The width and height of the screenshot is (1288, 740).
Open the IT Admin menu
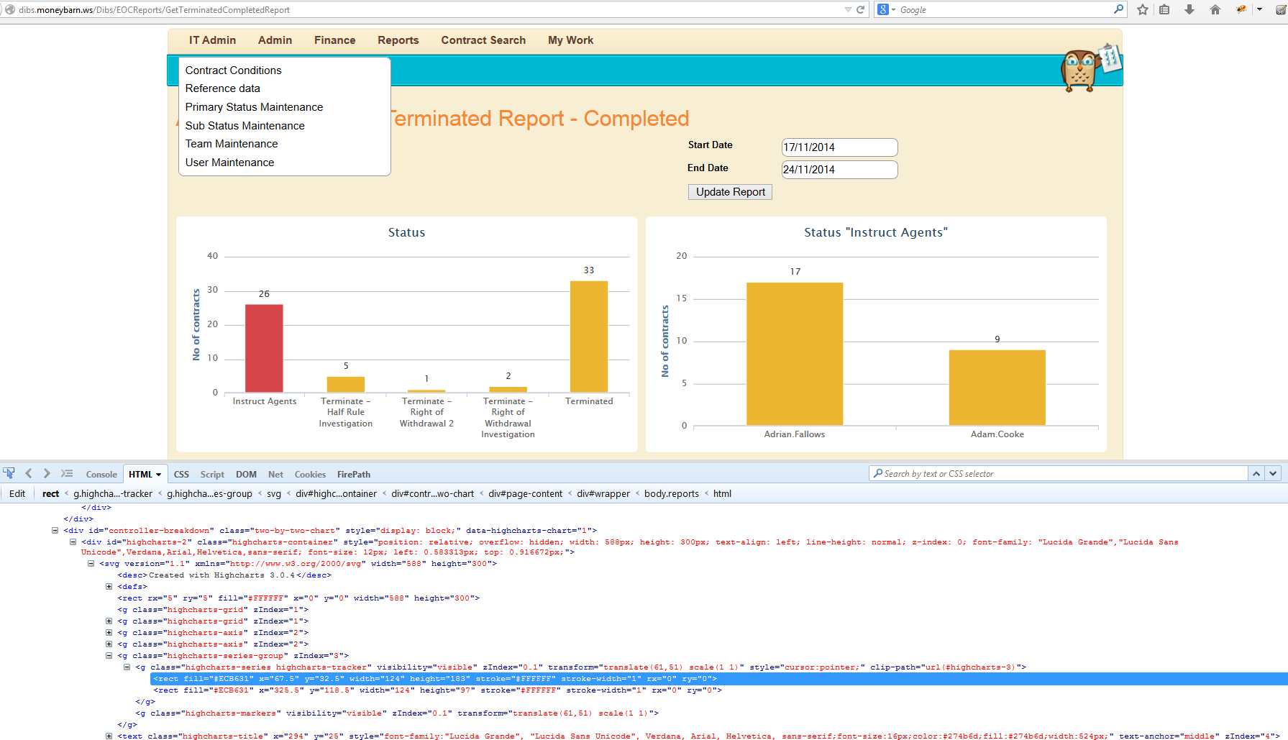212,40
